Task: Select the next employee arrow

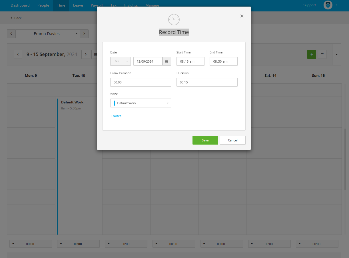Action: 84,34
